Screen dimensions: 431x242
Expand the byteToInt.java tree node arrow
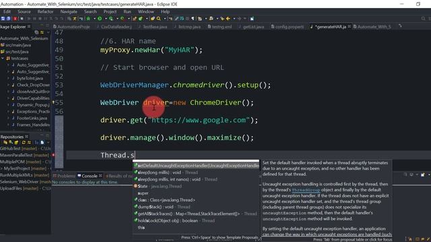(8, 79)
